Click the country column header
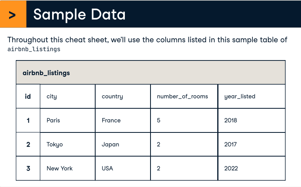 tap(112, 96)
